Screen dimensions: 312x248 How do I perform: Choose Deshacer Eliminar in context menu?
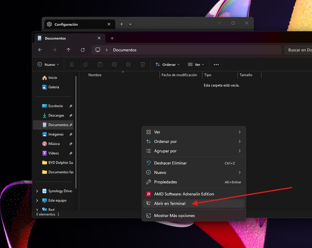point(194,163)
